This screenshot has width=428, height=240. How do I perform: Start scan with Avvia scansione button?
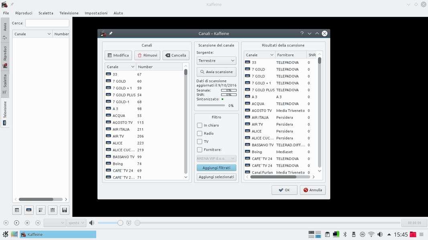tap(216, 72)
